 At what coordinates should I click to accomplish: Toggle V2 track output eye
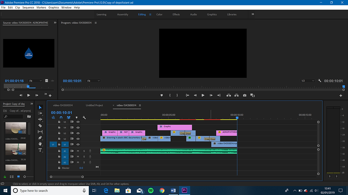click(78, 139)
